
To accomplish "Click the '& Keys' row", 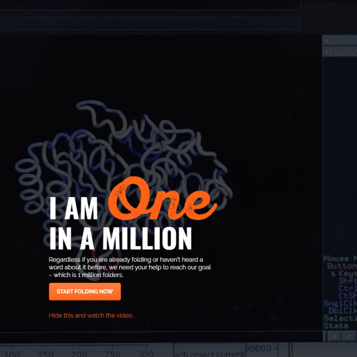I will click(344, 274).
